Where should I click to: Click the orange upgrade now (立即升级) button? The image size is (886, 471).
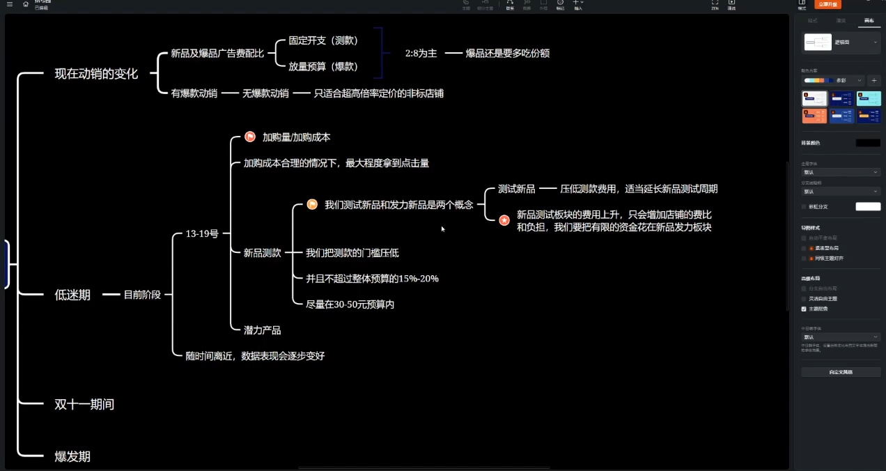click(829, 4)
